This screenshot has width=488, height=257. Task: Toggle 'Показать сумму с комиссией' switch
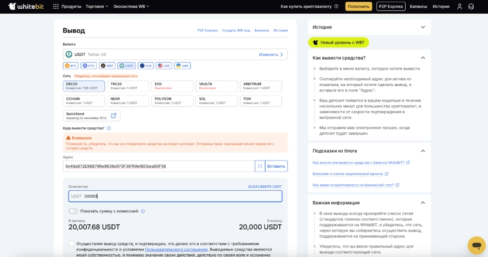click(73, 211)
